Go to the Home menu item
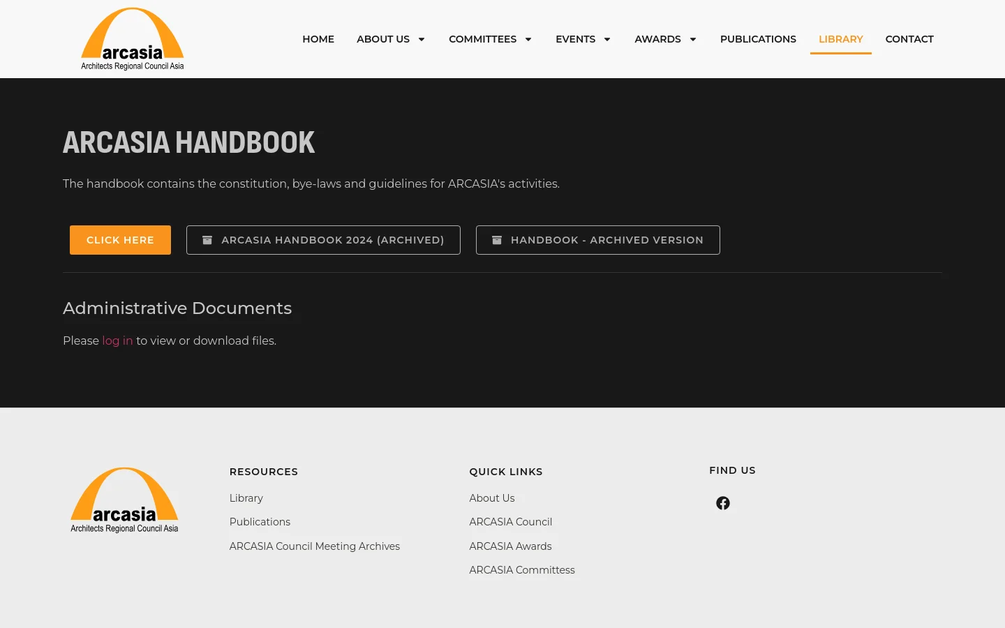 point(318,39)
